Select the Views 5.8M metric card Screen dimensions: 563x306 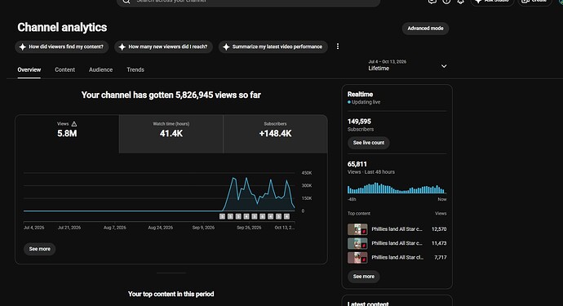(67, 134)
